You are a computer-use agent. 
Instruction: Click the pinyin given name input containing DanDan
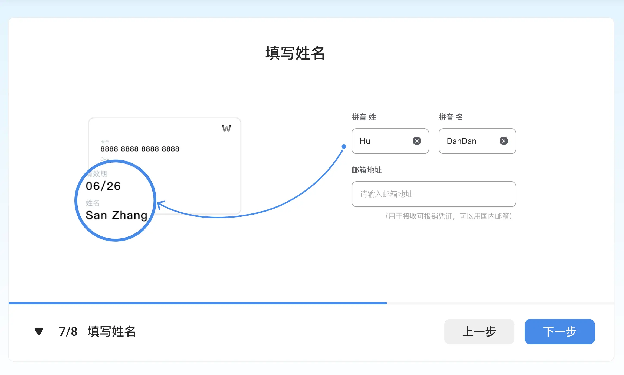(x=477, y=141)
